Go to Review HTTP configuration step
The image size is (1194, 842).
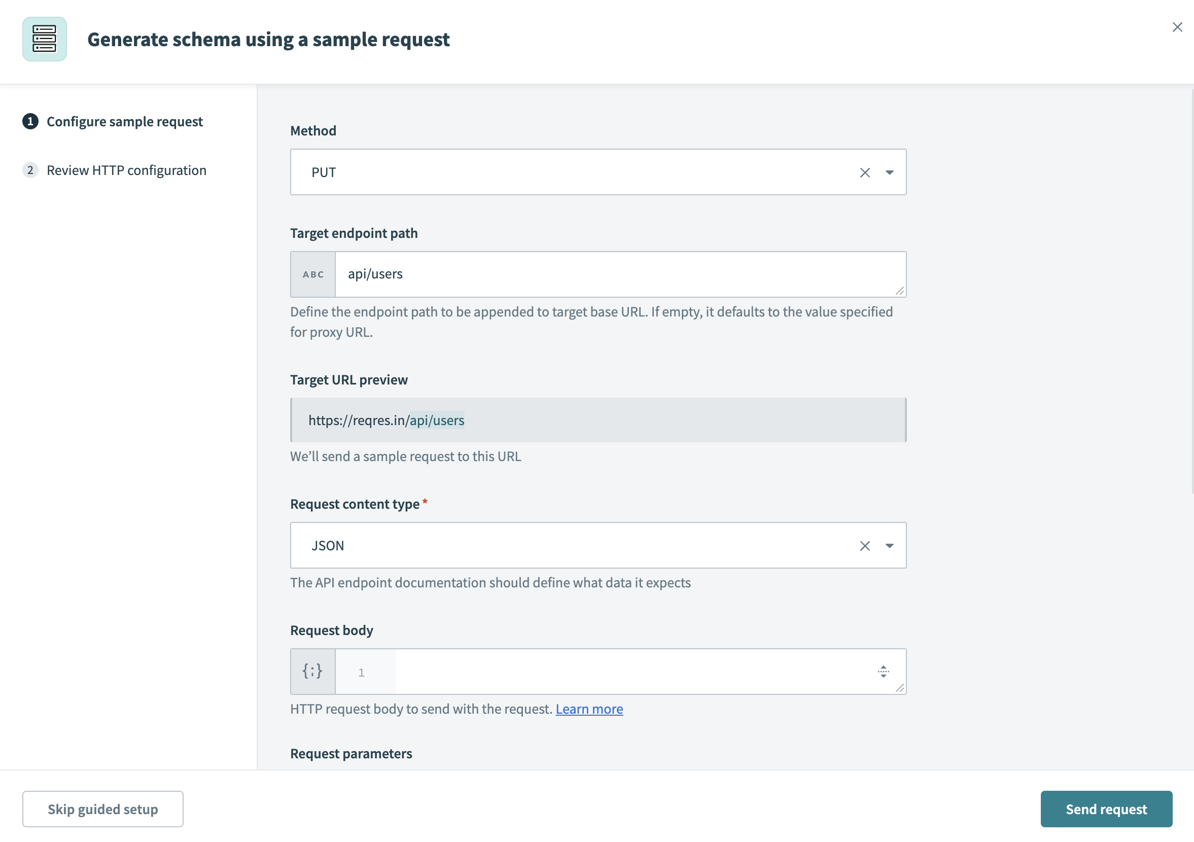tap(126, 170)
